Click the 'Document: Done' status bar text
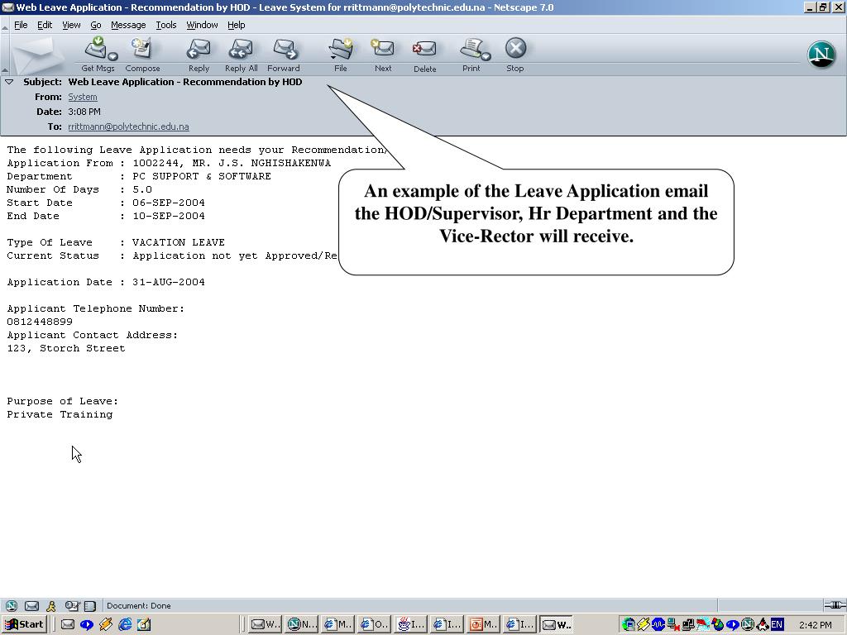847x635 pixels. click(x=139, y=606)
